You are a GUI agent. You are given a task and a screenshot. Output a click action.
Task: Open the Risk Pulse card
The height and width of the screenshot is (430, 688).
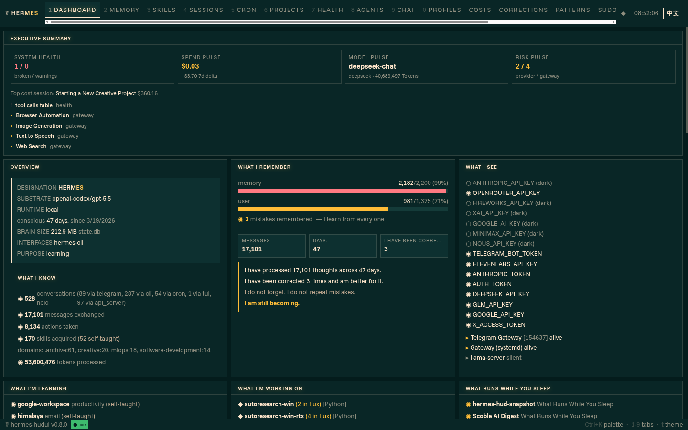pyautogui.click(x=593, y=66)
